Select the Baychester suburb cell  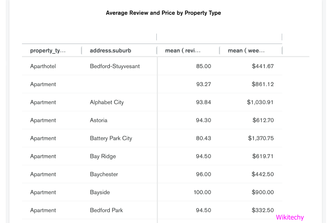(104, 174)
